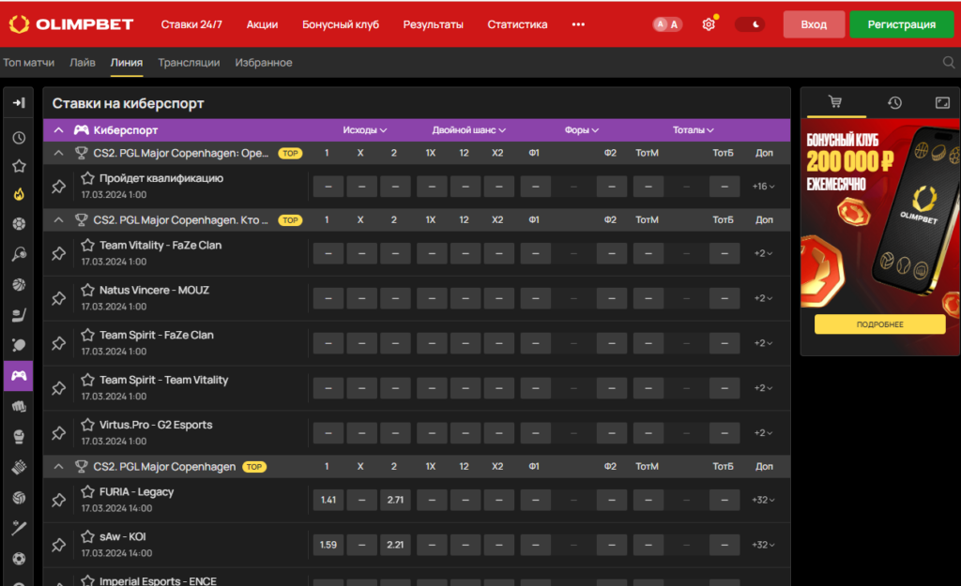Select the basketball sidebar icon
This screenshot has height=586, width=961.
click(19, 285)
